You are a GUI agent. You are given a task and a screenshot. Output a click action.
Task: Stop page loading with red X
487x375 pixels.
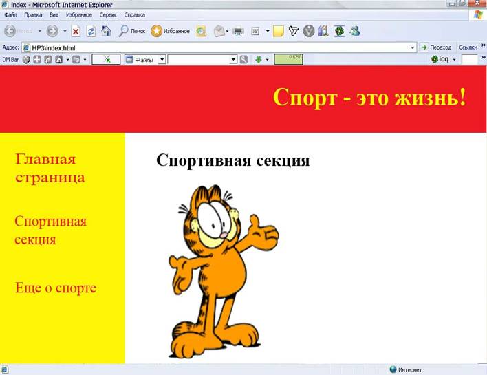click(x=76, y=31)
